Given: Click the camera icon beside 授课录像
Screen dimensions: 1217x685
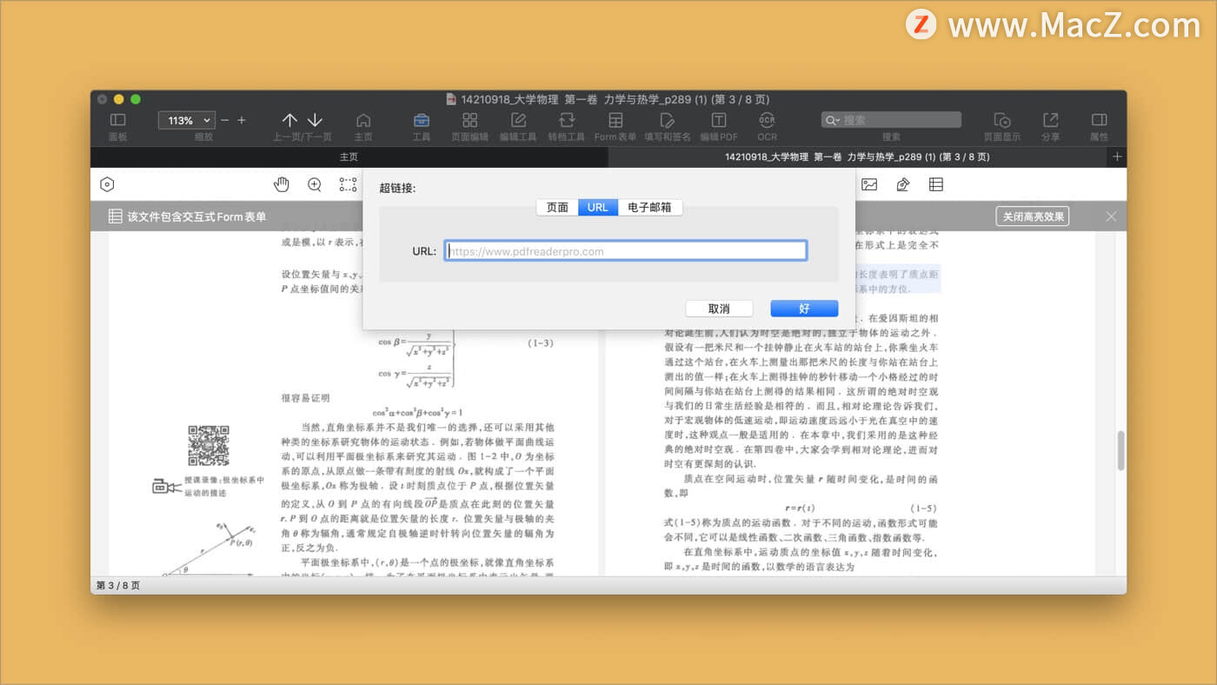Looking at the screenshot, I should (x=166, y=487).
